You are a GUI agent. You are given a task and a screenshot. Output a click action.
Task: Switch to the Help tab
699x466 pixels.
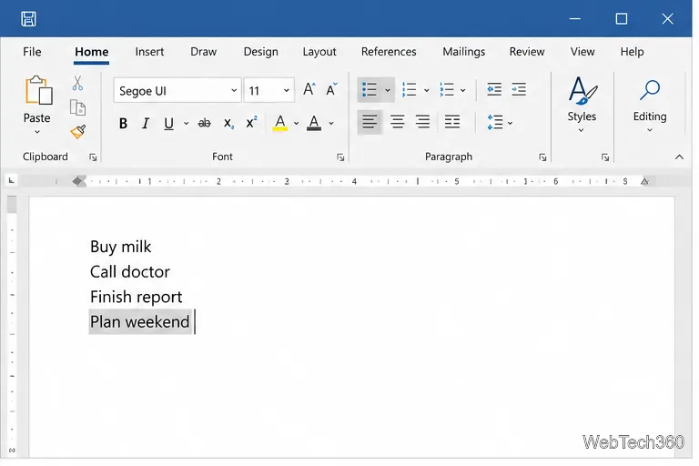click(632, 52)
